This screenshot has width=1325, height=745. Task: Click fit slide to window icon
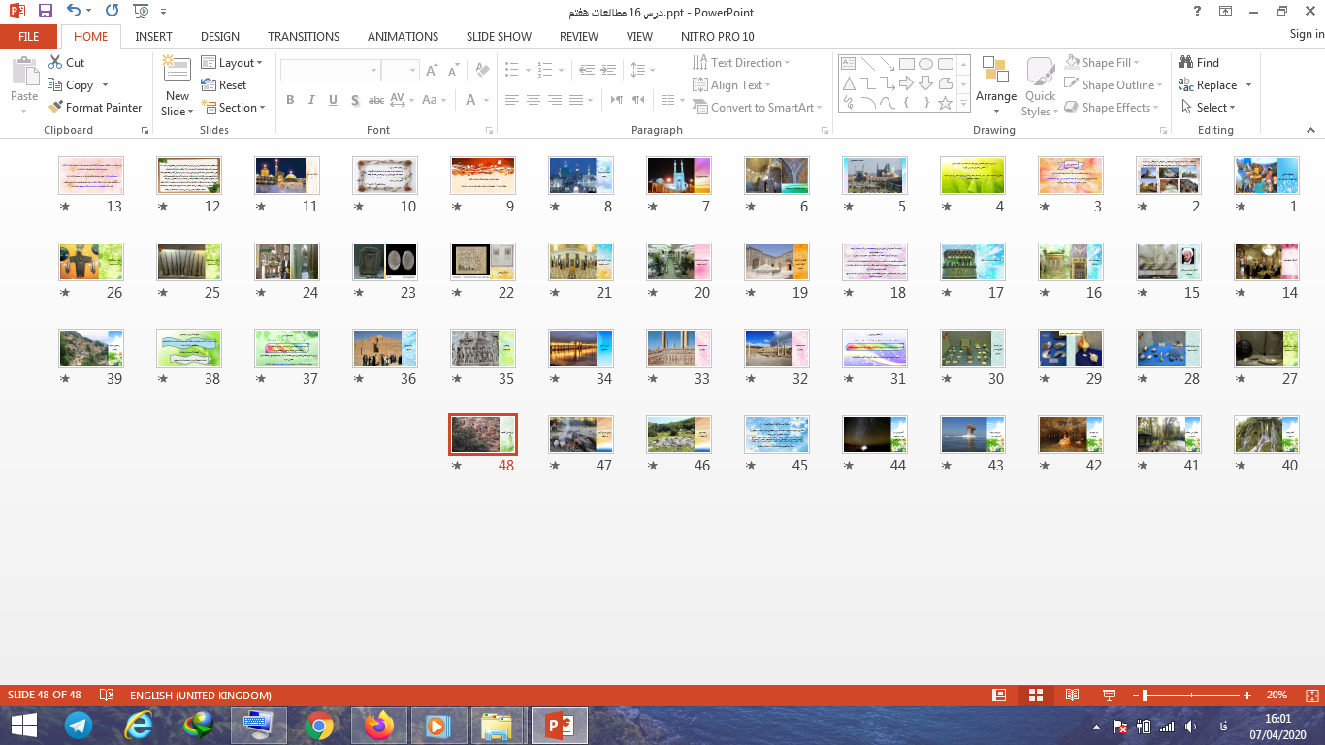[1309, 696]
